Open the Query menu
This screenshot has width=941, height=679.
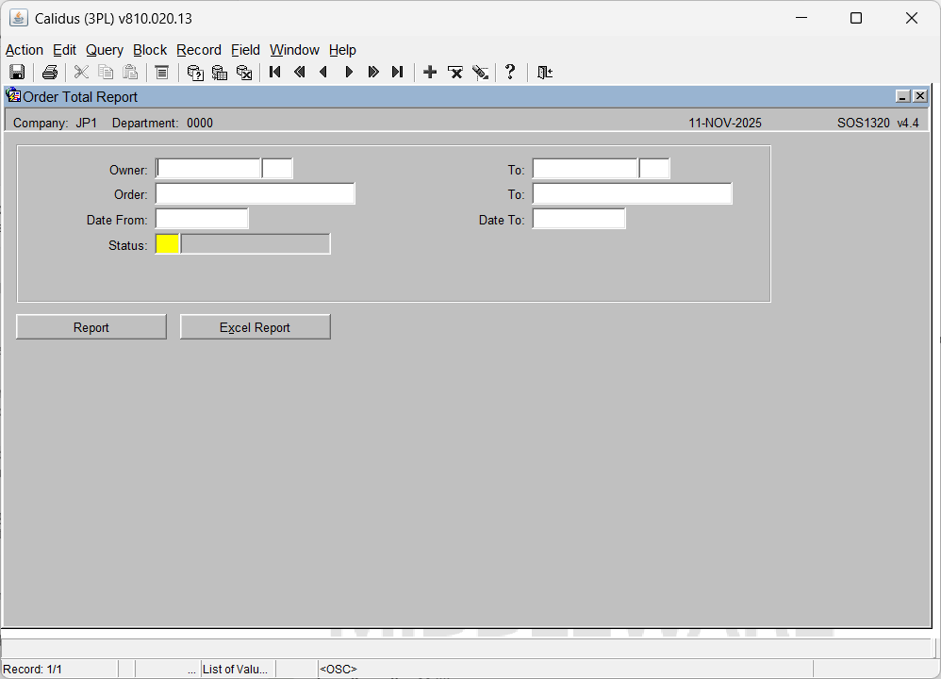coord(105,50)
